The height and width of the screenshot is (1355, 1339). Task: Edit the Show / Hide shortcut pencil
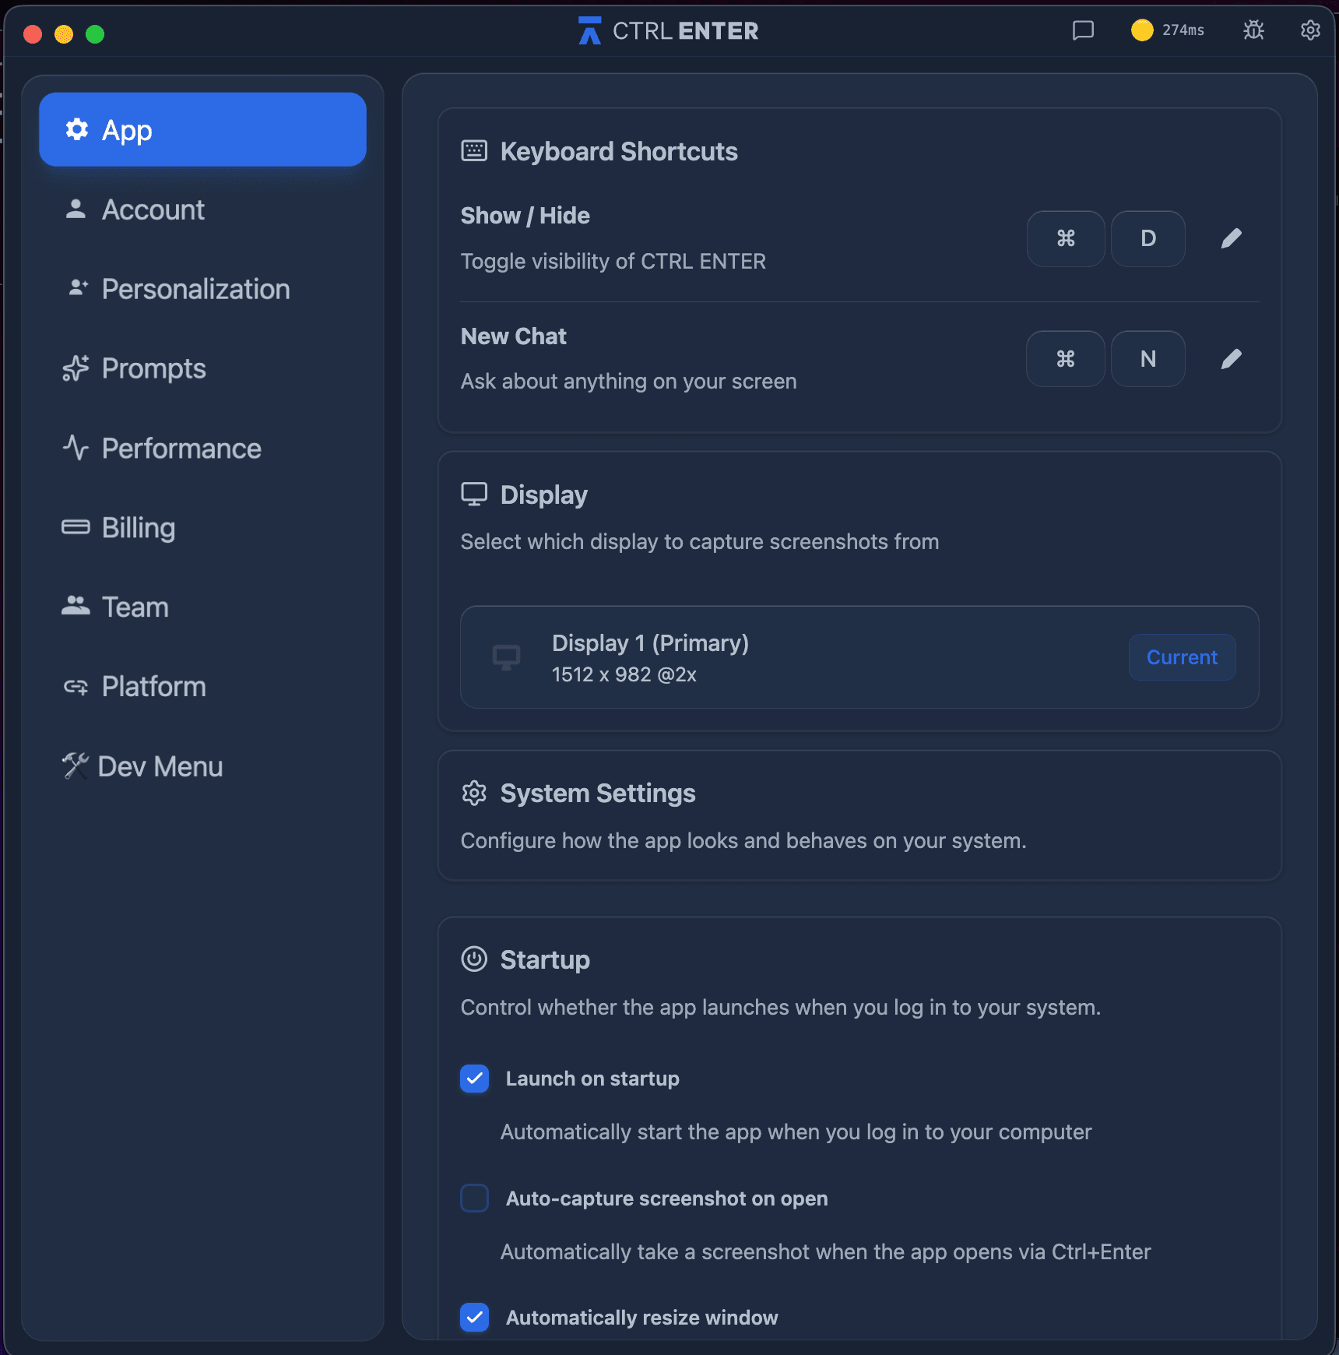coord(1231,238)
